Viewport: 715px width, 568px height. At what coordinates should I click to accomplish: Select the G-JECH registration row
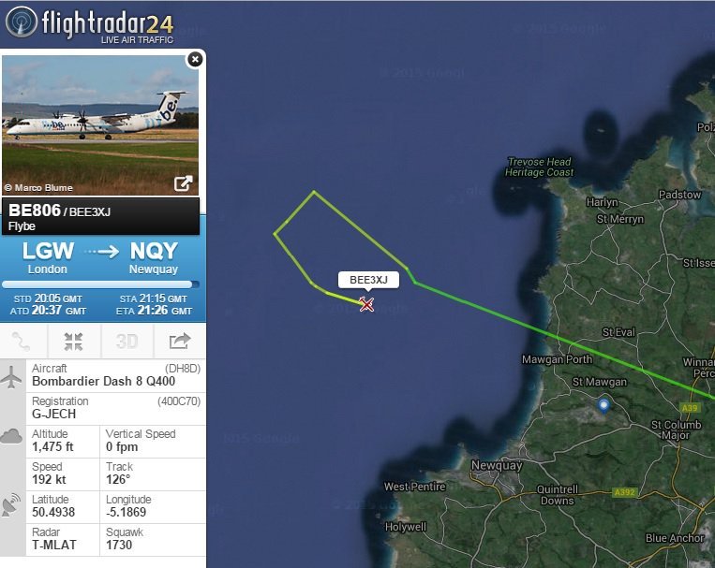[116, 409]
